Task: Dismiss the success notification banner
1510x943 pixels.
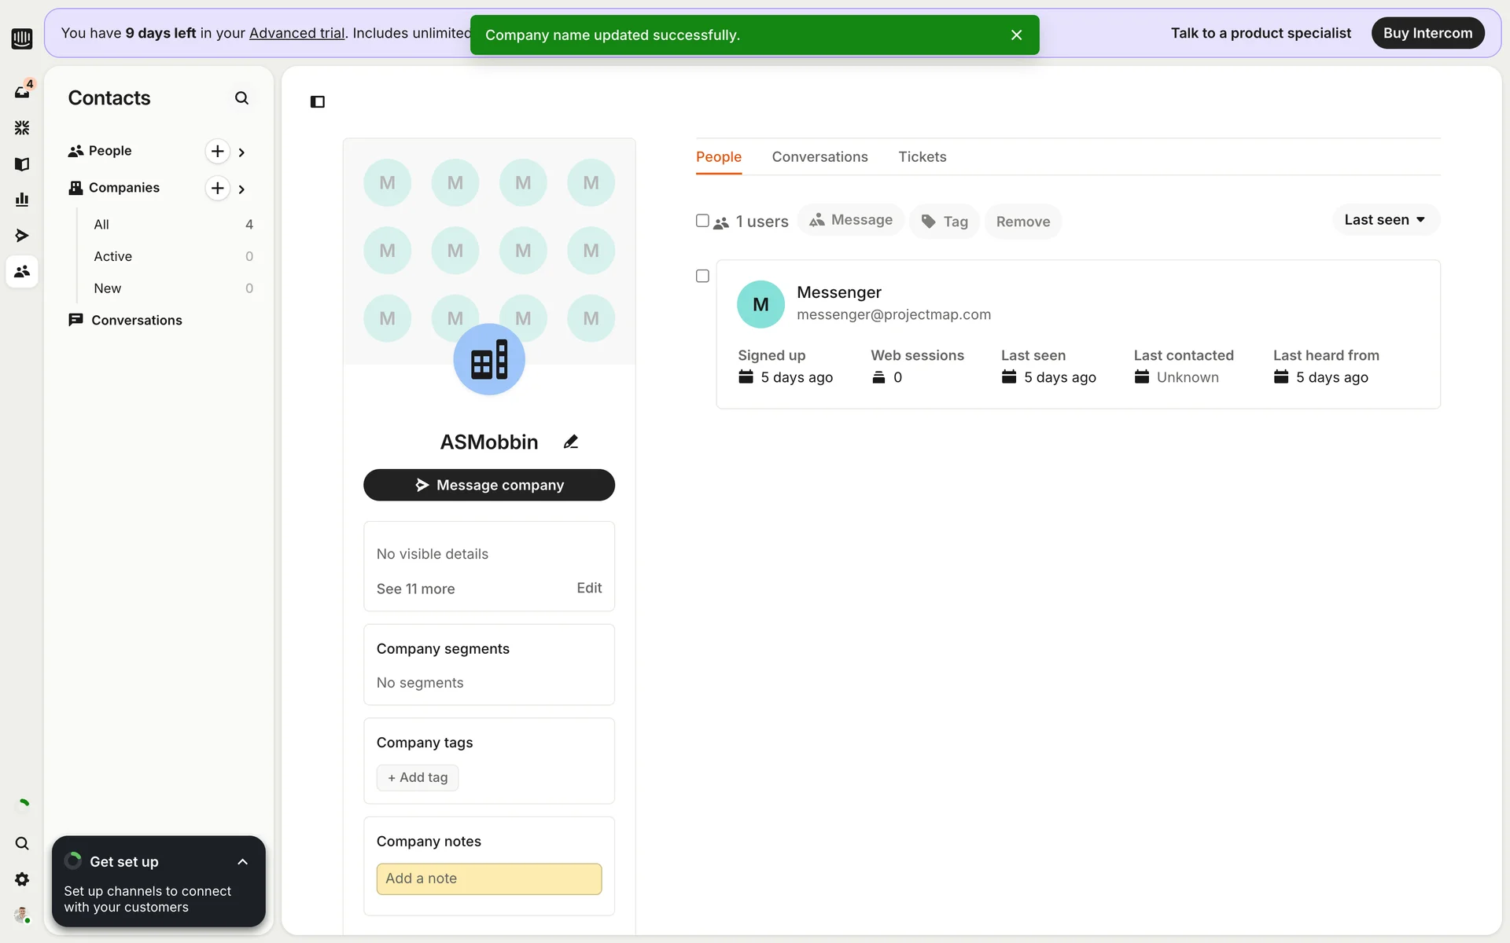Action: click(x=1016, y=35)
